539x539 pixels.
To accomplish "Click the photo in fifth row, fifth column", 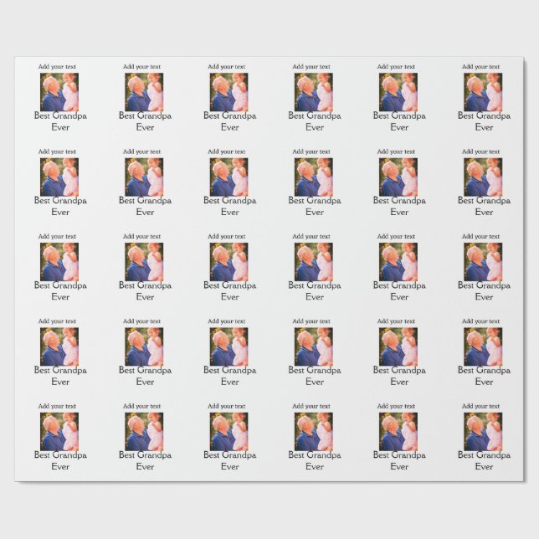I will pos(399,431).
